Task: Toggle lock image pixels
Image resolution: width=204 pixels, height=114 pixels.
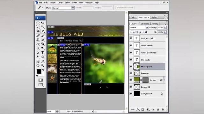Action: point(140,32)
